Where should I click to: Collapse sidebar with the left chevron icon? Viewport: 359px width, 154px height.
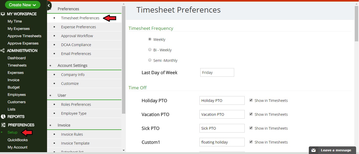tap(49, 5)
